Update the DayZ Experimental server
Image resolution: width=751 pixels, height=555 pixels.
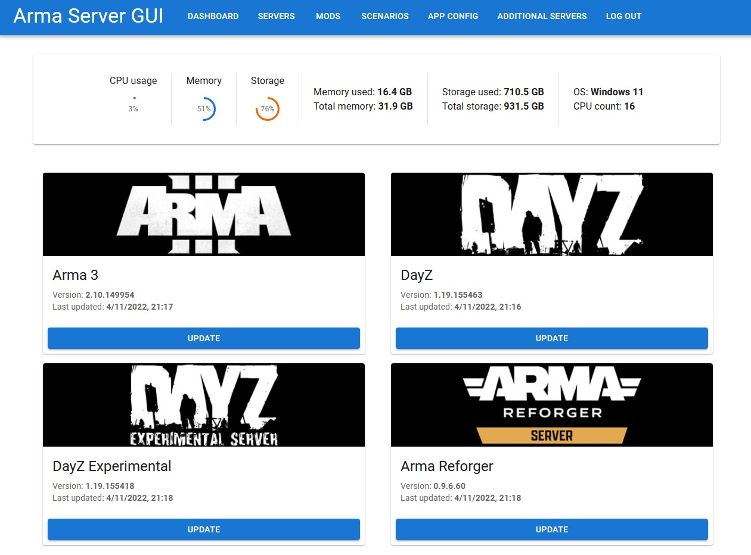204,529
